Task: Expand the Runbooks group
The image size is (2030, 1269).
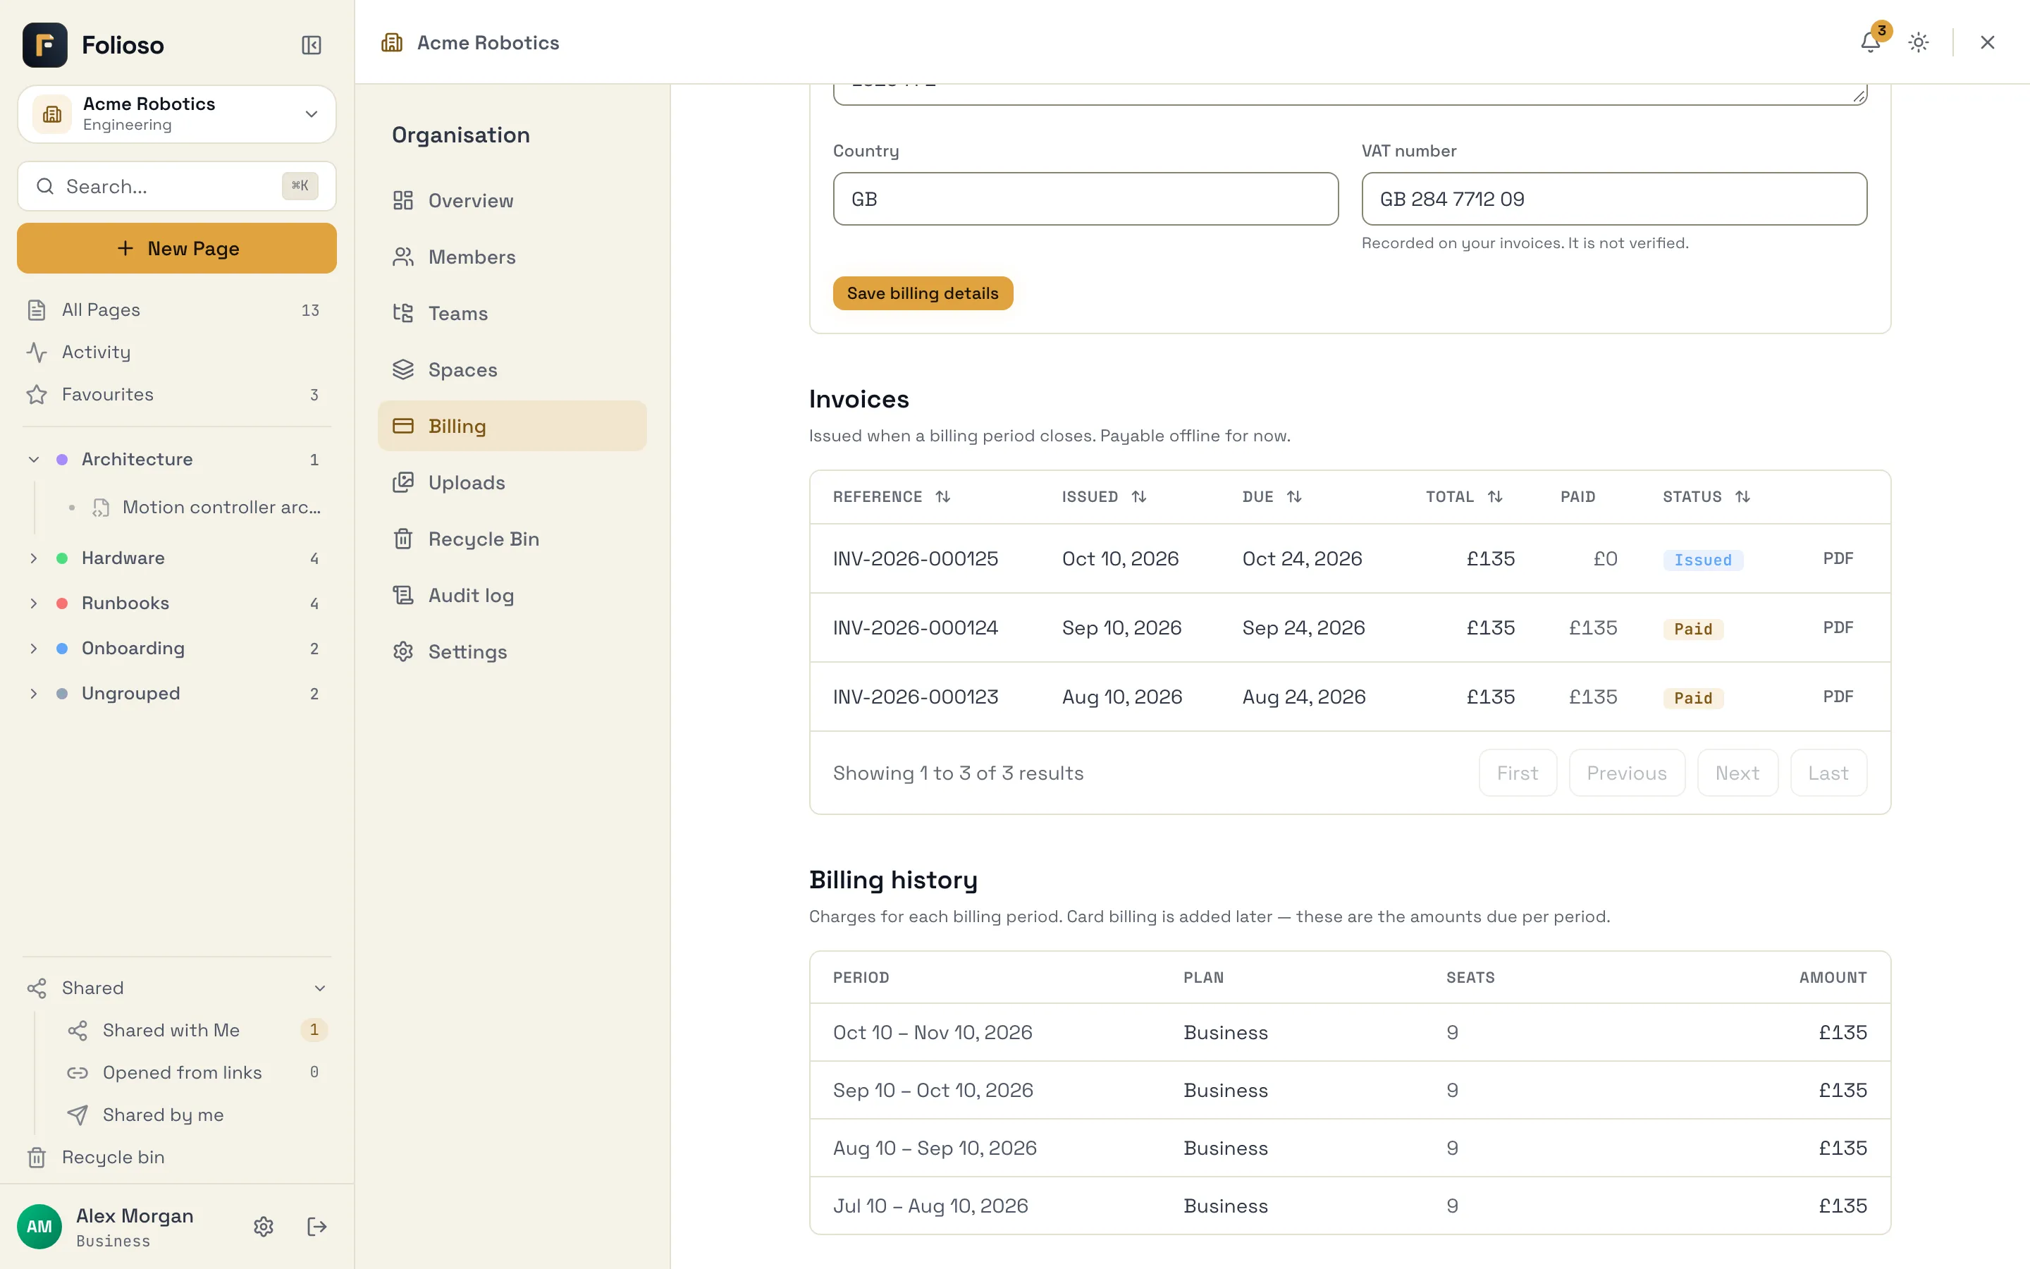Action: coord(34,603)
